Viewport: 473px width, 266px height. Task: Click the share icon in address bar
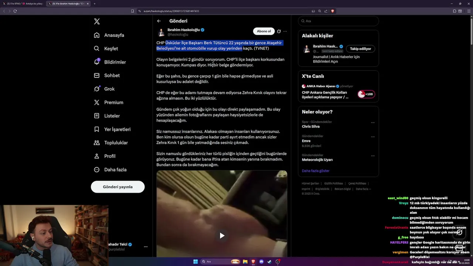point(326,11)
